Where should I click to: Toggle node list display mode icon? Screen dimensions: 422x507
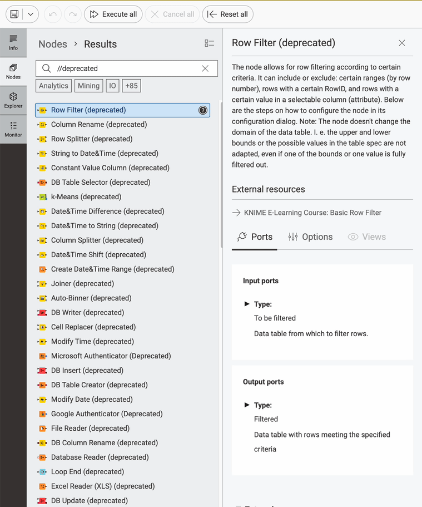pos(209,44)
